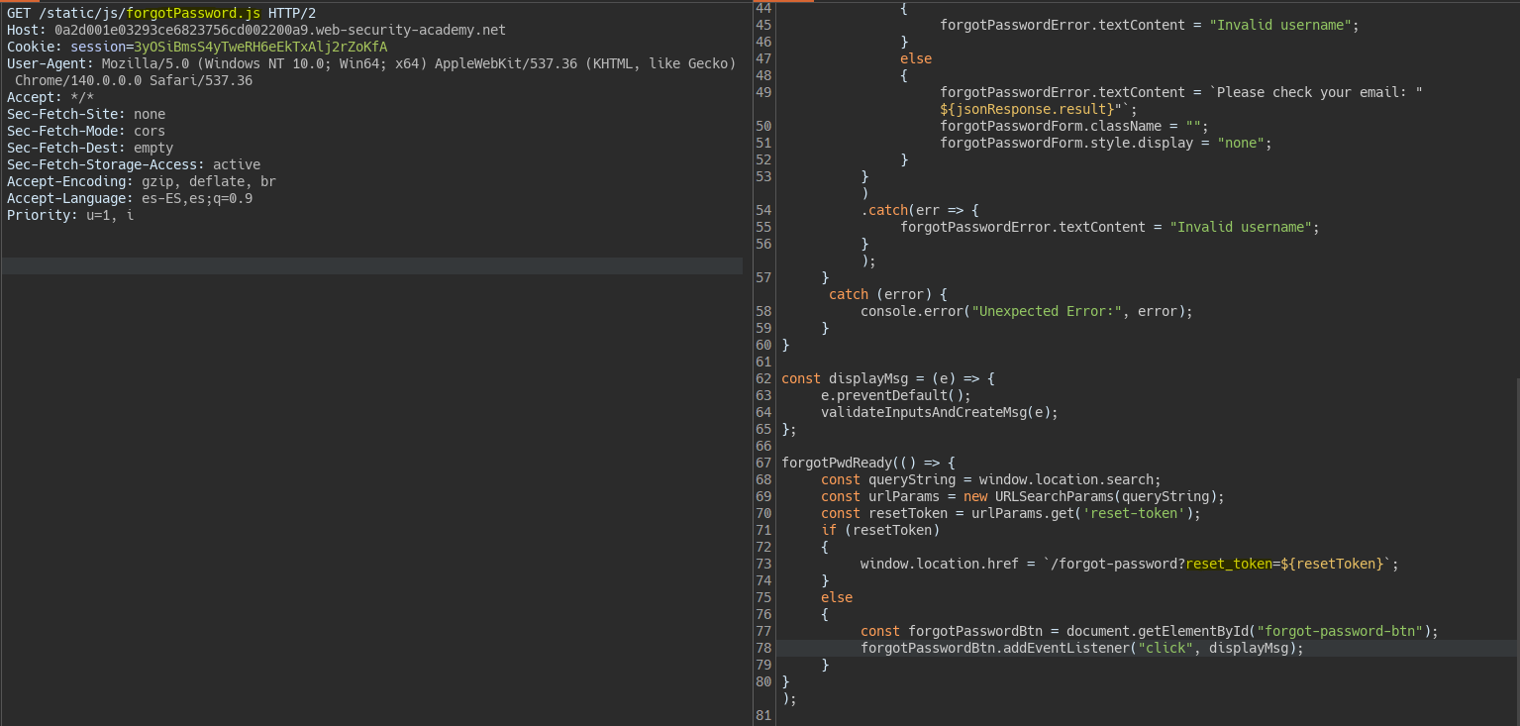
Task: Place cursor on the User-Agent header name
Action: pyautogui.click(x=50, y=63)
